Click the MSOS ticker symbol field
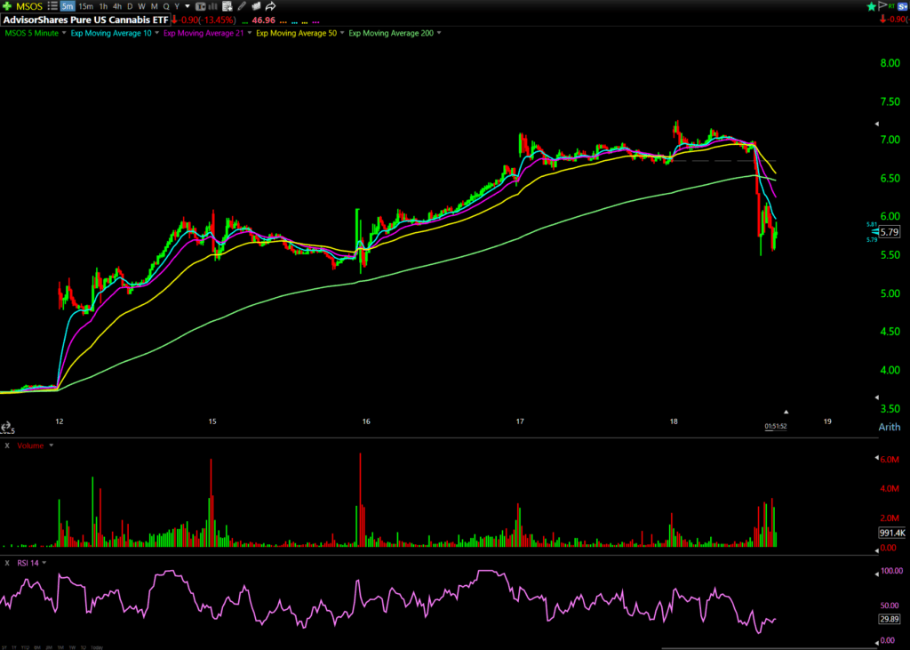This screenshot has height=650, width=910. click(29, 6)
